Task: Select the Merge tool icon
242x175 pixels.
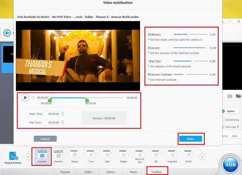Action: [74, 155]
